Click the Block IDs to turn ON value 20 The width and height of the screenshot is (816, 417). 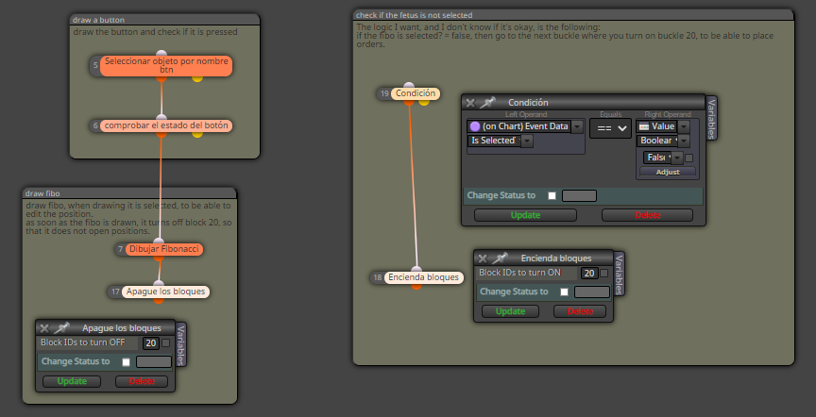[589, 273]
